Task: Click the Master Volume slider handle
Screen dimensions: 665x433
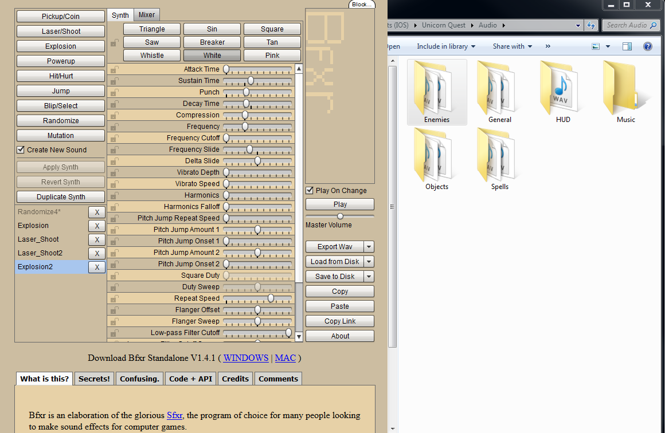Action: coord(340,216)
